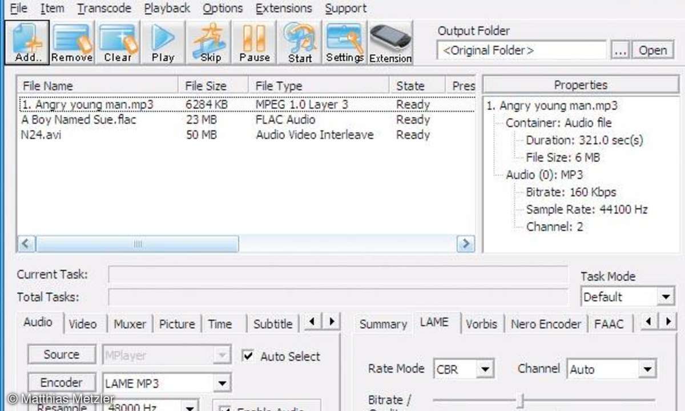Click the Start transcoding icon
The width and height of the screenshot is (685, 411).
coord(300,43)
